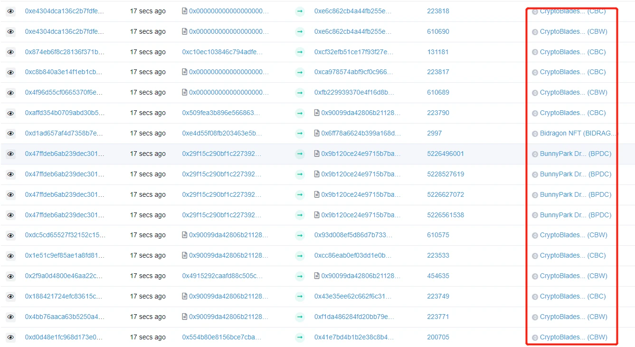
Task: Open sender address 0x509fea3b896e566863
Action: coord(221,113)
